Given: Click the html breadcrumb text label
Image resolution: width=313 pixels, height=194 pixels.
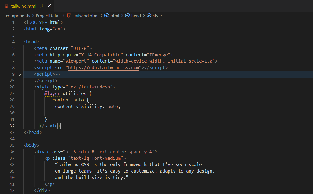Looking at the screenshot, I should click(115, 16).
